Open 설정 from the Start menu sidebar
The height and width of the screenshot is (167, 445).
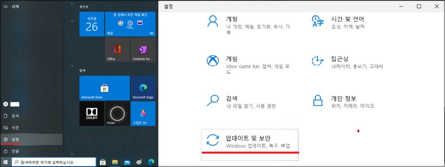tap(31, 139)
